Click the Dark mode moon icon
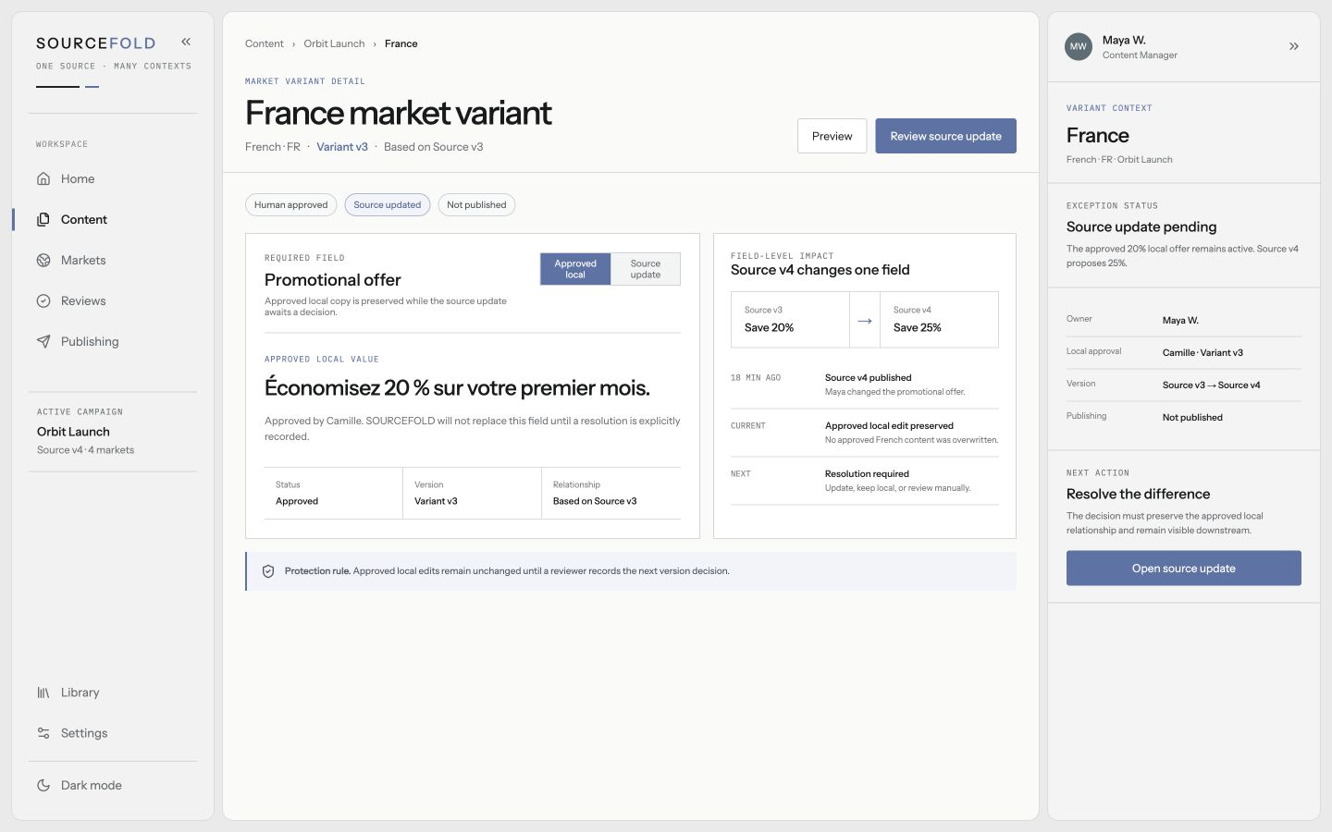The image size is (1332, 832). click(x=43, y=785)
